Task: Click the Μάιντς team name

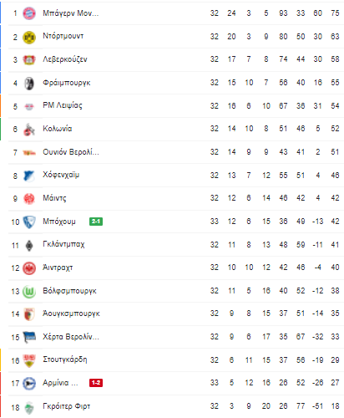Action: [54, 198]
